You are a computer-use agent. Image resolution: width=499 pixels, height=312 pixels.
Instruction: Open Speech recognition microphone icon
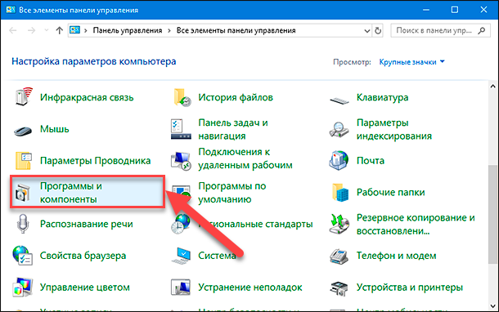(x=23, y=224)
